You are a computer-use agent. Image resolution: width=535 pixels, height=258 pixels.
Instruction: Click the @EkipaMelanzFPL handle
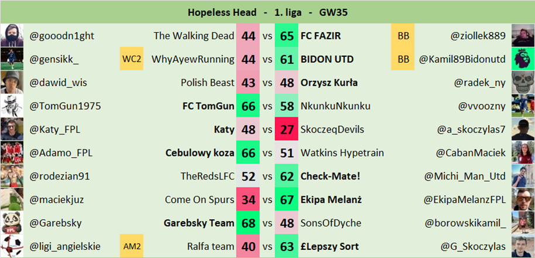tap(464, 199)
